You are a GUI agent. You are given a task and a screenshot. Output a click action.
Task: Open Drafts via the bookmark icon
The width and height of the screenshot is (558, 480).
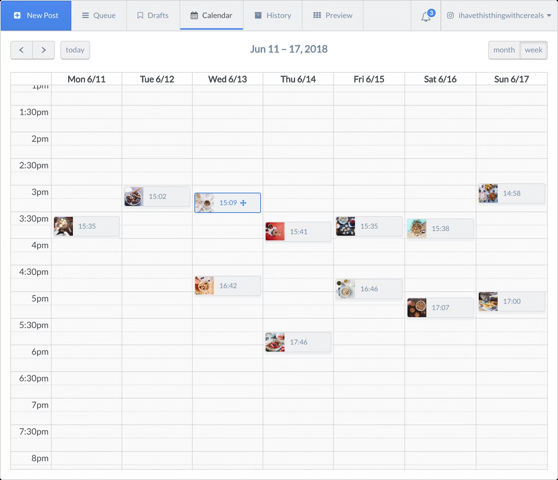(140, 15)
